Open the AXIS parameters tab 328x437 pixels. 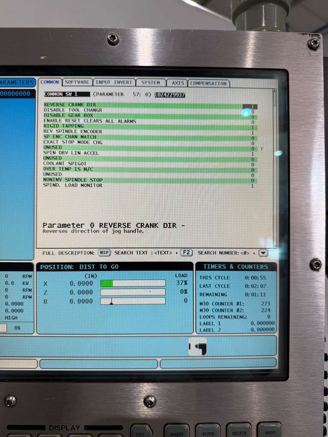pyautogui.click(x=177, y=83)
